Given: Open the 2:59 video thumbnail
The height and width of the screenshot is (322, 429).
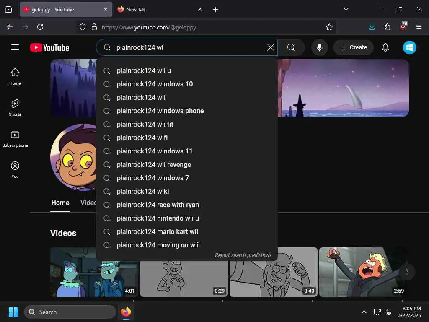Looking at the screenshot, I should 362,272.
